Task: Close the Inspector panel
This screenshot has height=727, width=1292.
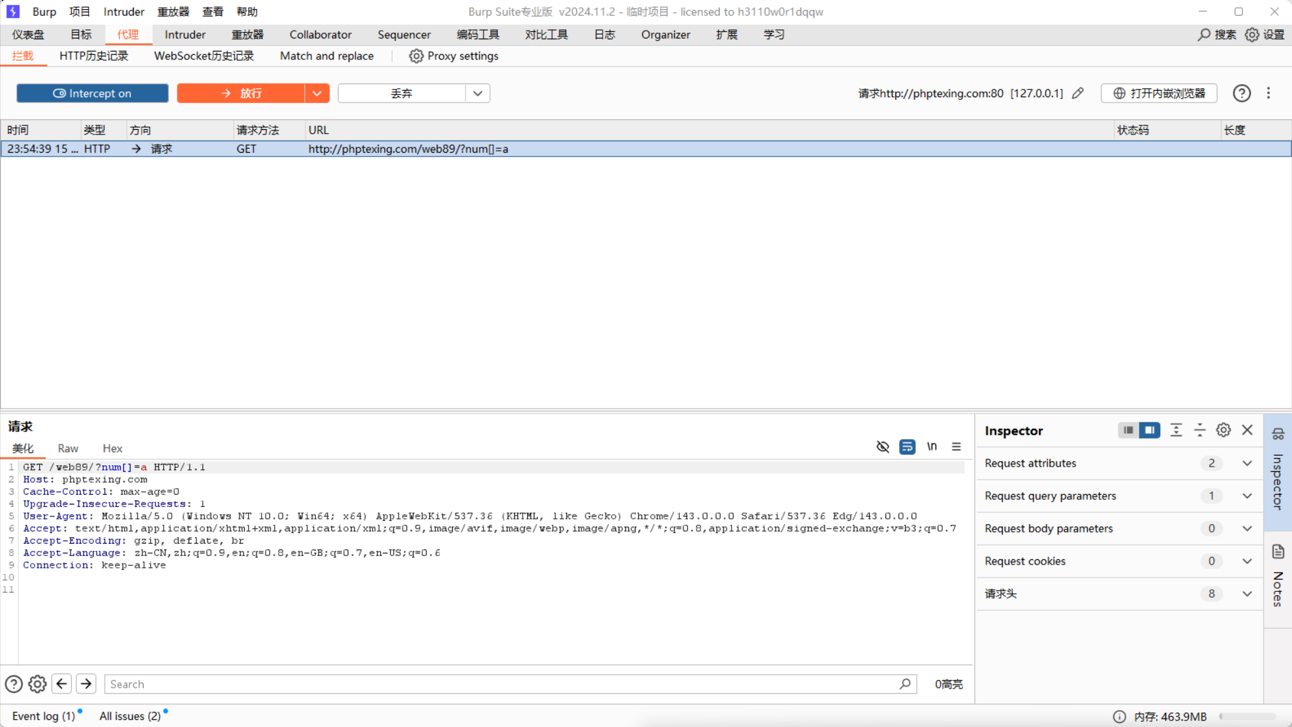Action: point(1247,430)
